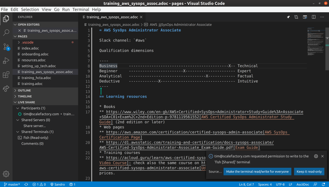Open setting_up_tech.adoc in the explorer
The width and height of the screenshot is (329, 187).
click(x=45, y=66)
